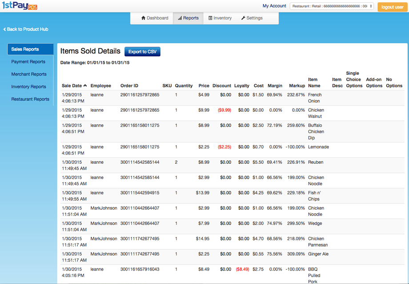Click the No Options column header
Image resolution: width=409 pixels, height=284 pixels.
point(394,82)
